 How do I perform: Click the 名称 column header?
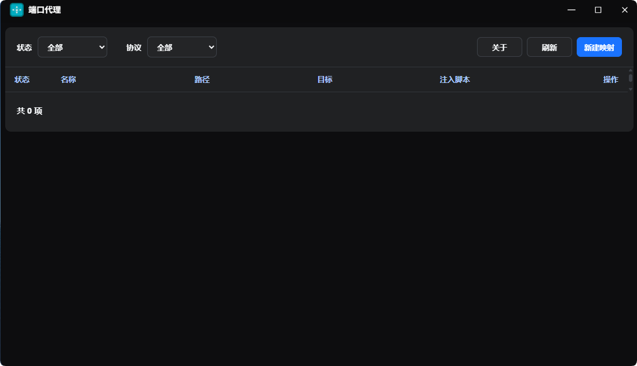click(68, 79)
